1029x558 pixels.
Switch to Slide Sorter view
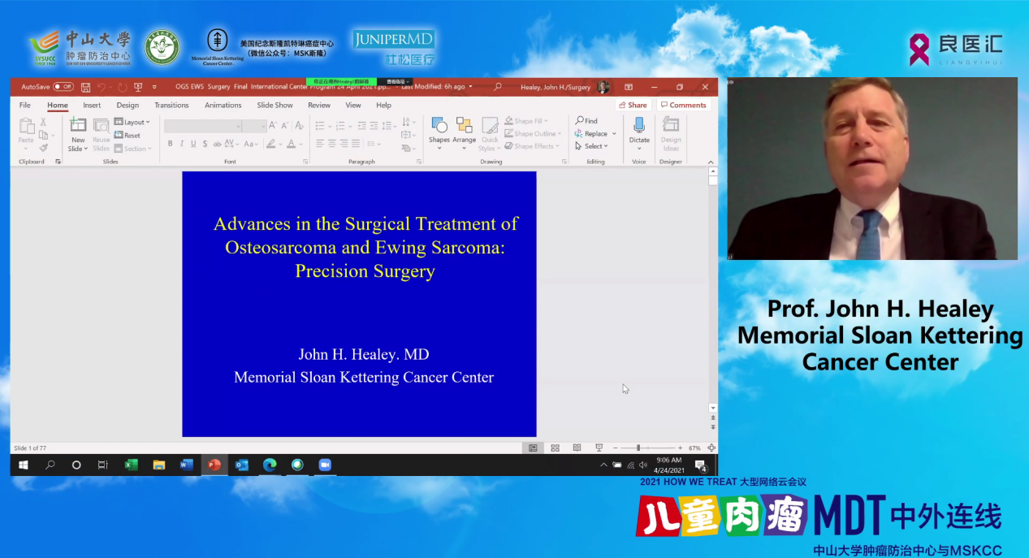click(555, 448)
